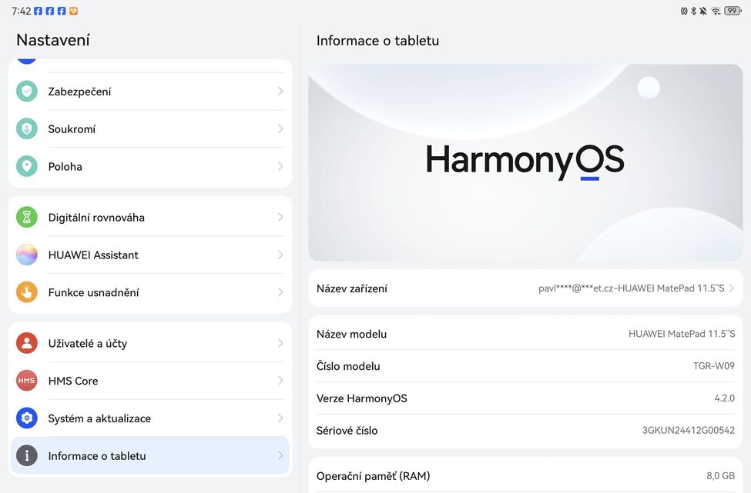
Task: Tap the Verze HarmonyOS row
Action: [x=525, y=398]
